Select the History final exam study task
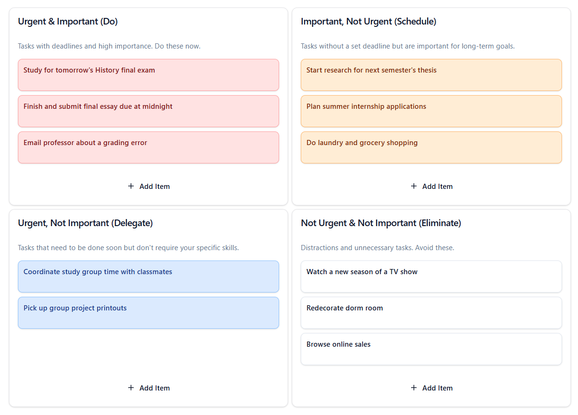 coord(148,75)
